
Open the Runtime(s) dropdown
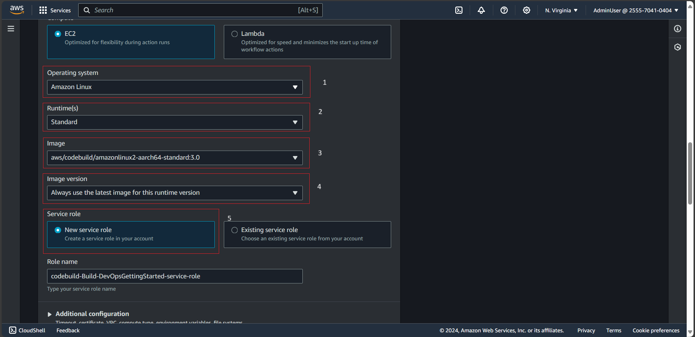coord(175,122)
